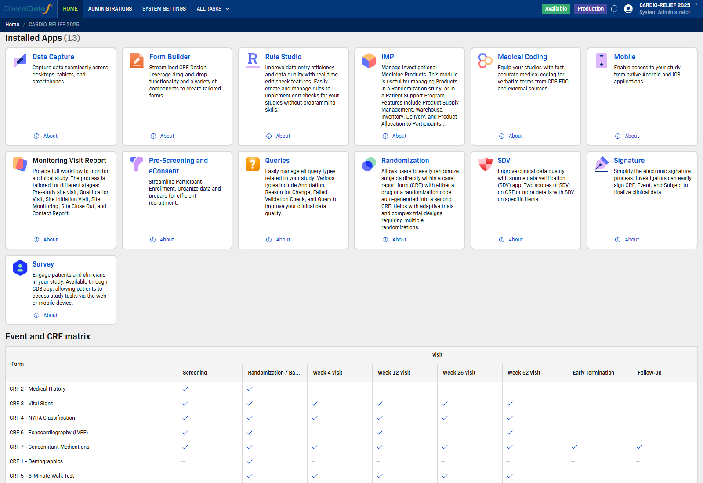Open the System Settings menu
Viewport: 703px width, 483px height.
(x=164, y=9)
